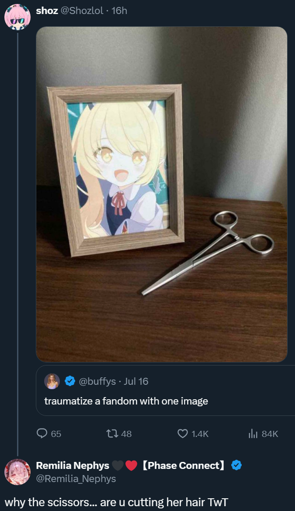The image size is (295, 511).
Task: Click the @buffys handle in quoted tweet
Action: [x=97, y=381]
